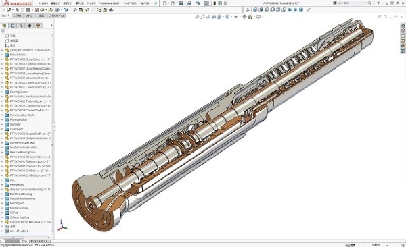
Task: Switch to the Evaluate (評価) CommandManager tab
Action: coord(41,16)
